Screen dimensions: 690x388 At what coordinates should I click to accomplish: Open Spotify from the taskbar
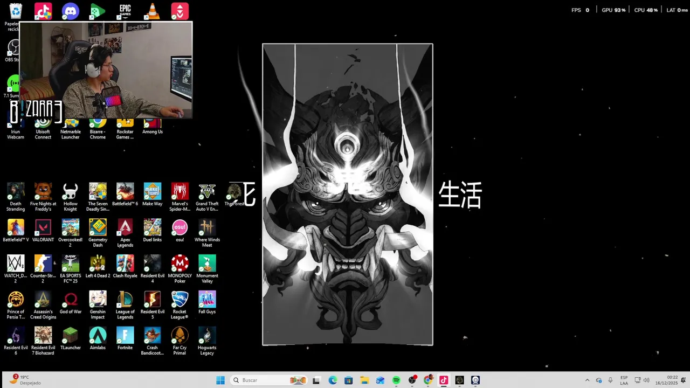396,380
